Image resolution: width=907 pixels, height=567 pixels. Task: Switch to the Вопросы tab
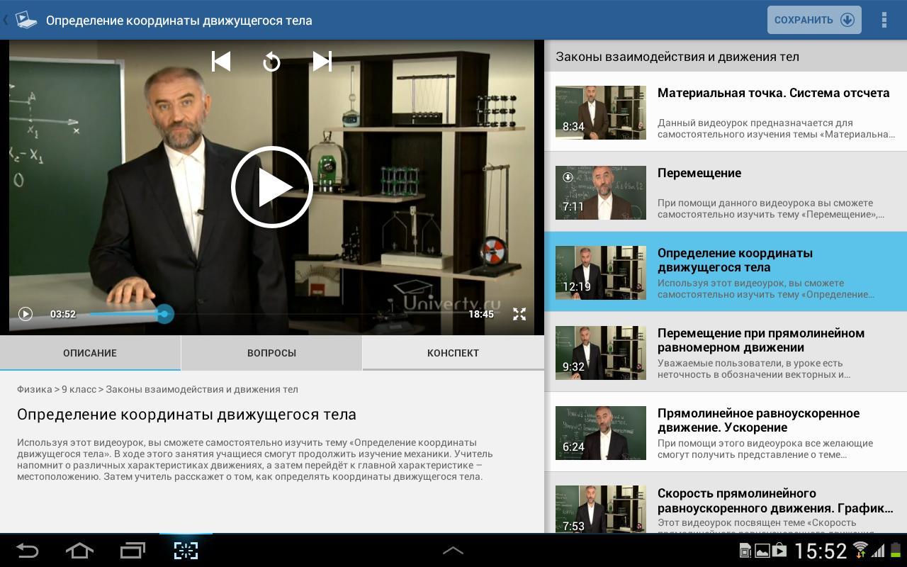(x=271, y=353)
